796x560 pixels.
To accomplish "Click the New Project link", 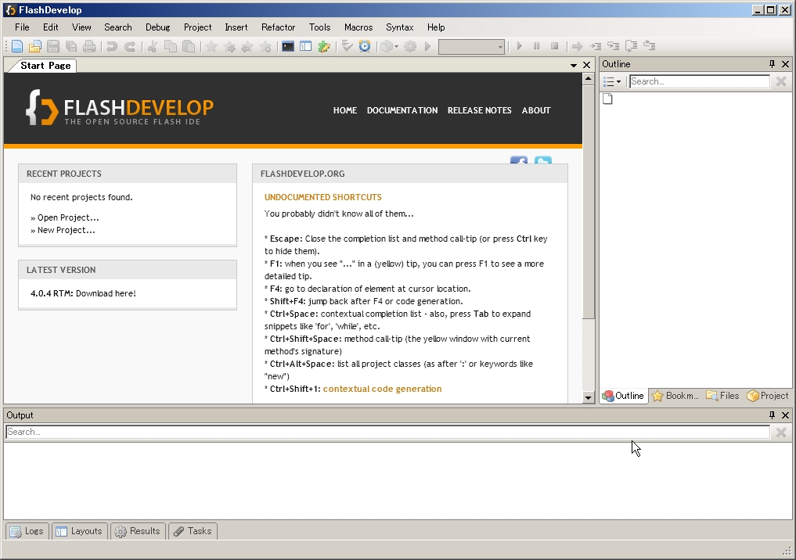I will (66, 230).
